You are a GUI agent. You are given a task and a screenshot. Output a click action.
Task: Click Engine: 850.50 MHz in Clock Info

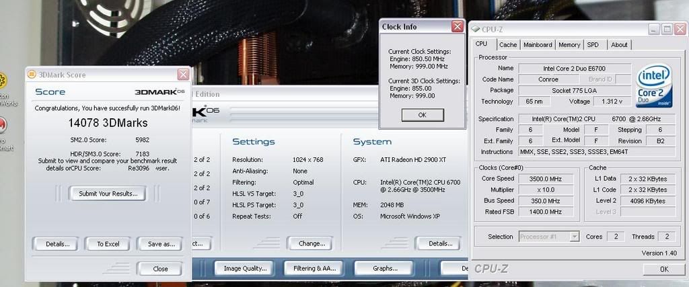(417, 58)
